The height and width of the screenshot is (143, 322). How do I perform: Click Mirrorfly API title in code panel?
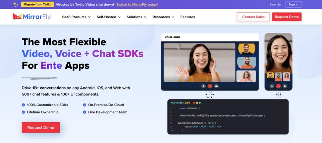tap(180, 103)
